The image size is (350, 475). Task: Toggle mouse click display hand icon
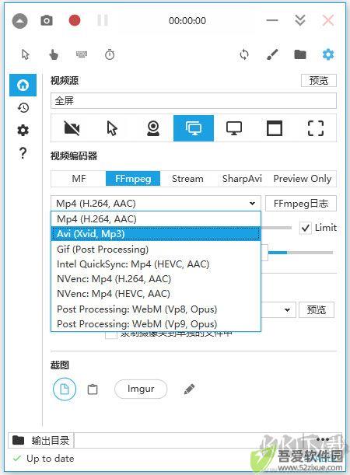54,55
